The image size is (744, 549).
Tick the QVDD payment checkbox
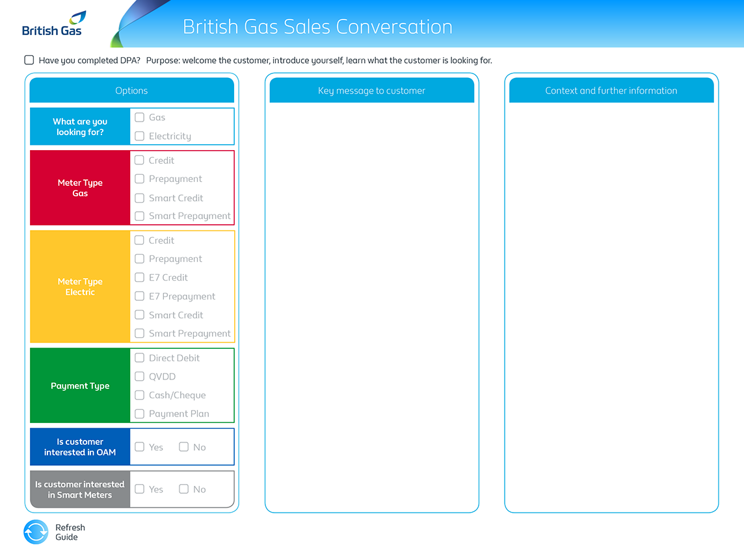[139, 377]
